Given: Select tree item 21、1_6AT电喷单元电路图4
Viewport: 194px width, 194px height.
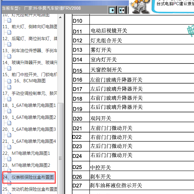Looking at the screenshot, I should click(29, 141).
